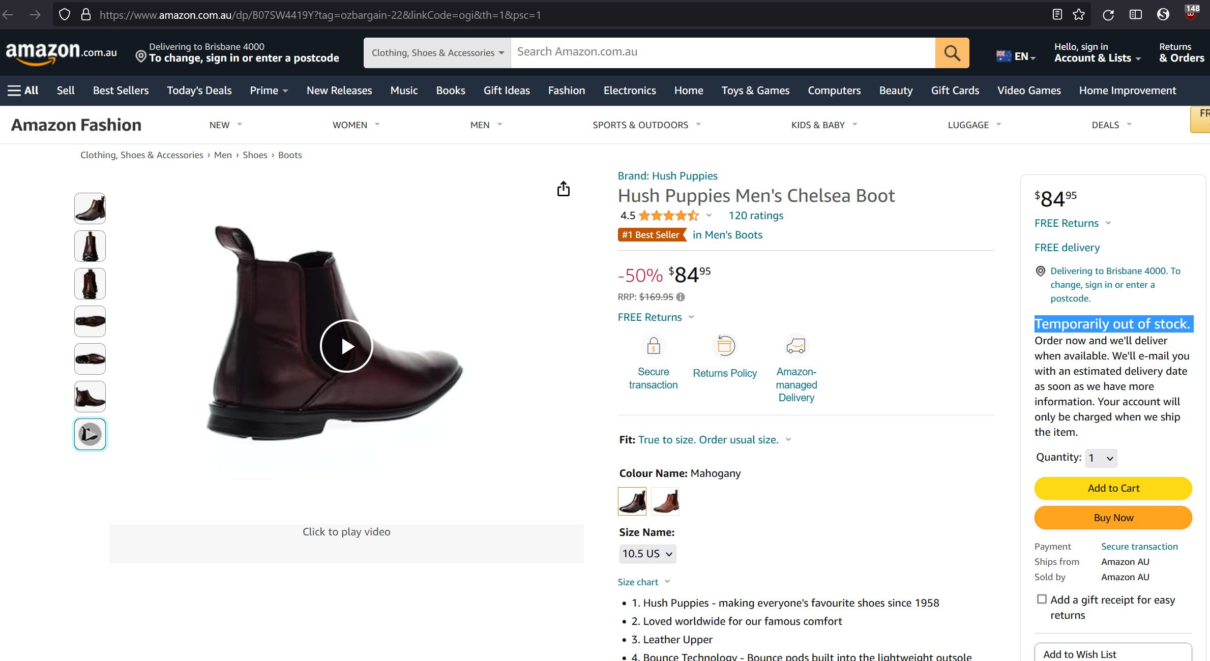
Task: Go to Best Sellers
Action: [x=121, y=91]
